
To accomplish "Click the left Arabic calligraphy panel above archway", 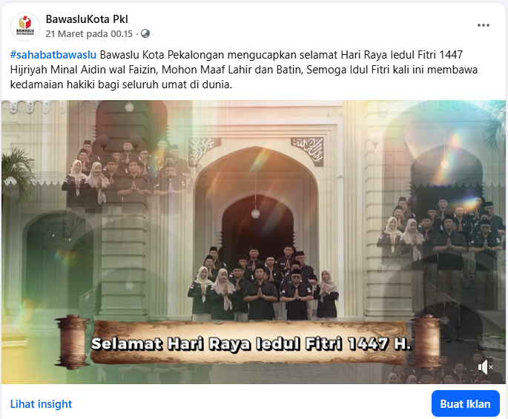I will pyautogui.click(x=205, y=151).
